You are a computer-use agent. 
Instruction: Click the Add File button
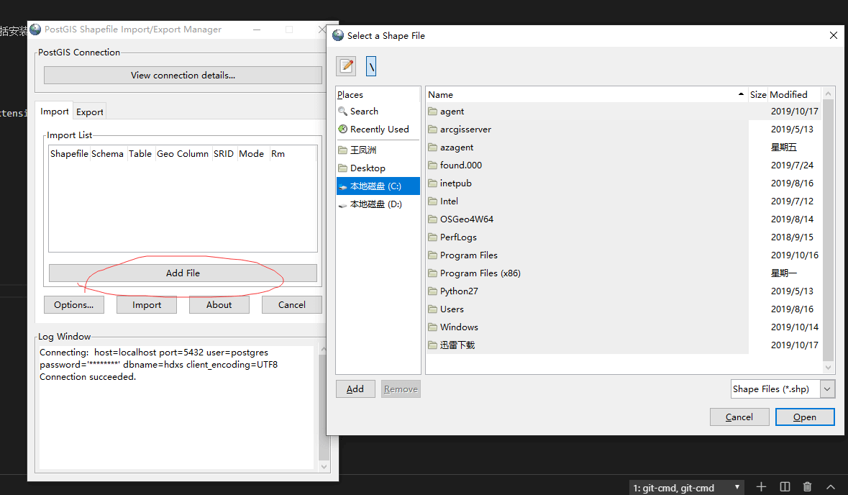183,273
